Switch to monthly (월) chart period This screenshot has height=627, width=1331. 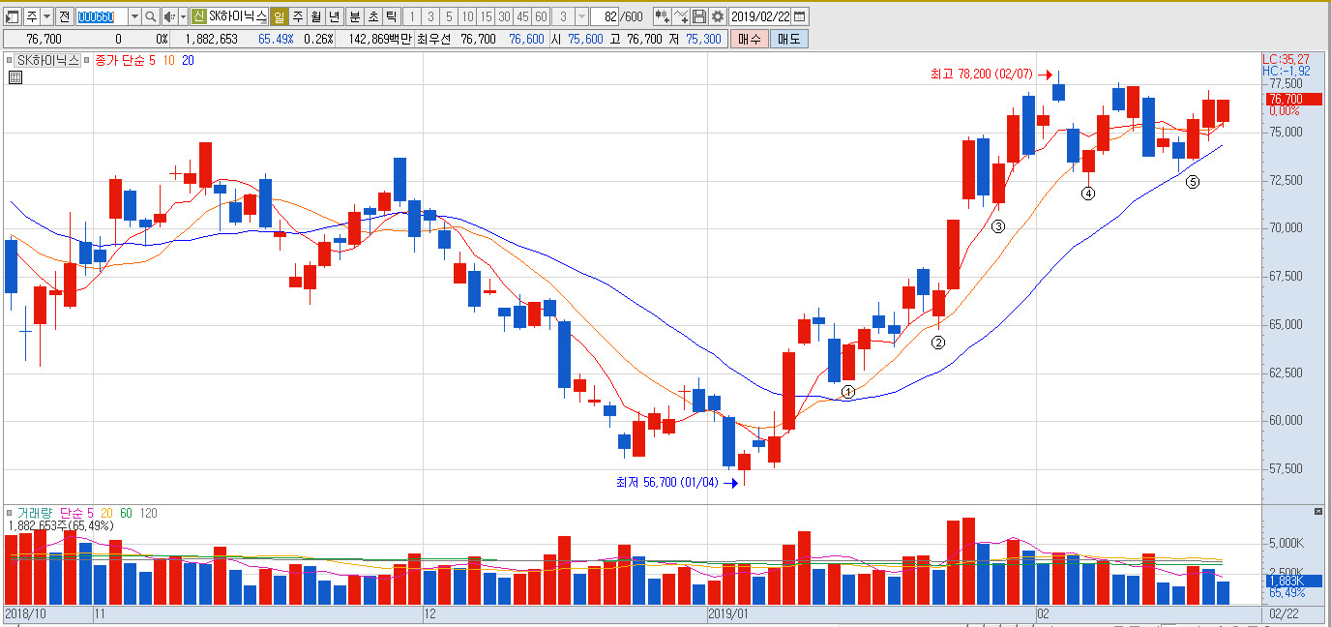pyautogui.click(x=315, y=16)
